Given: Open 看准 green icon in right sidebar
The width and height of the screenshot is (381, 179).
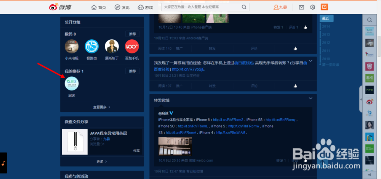Looking at the screenshot, I should pos(369,78).
